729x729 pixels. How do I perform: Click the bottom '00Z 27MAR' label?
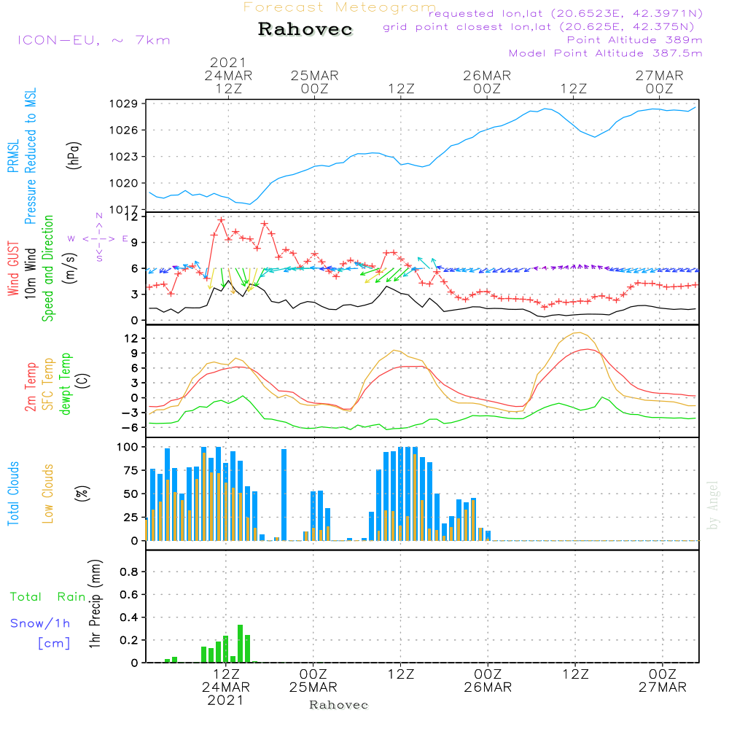[x=662, y=681]
